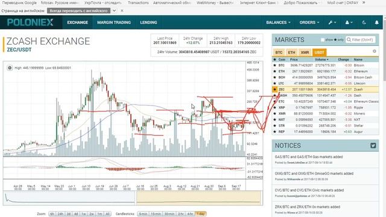The image size is (386, 217).
Task: Sort markets by Name column
Action: click(358, 60)
